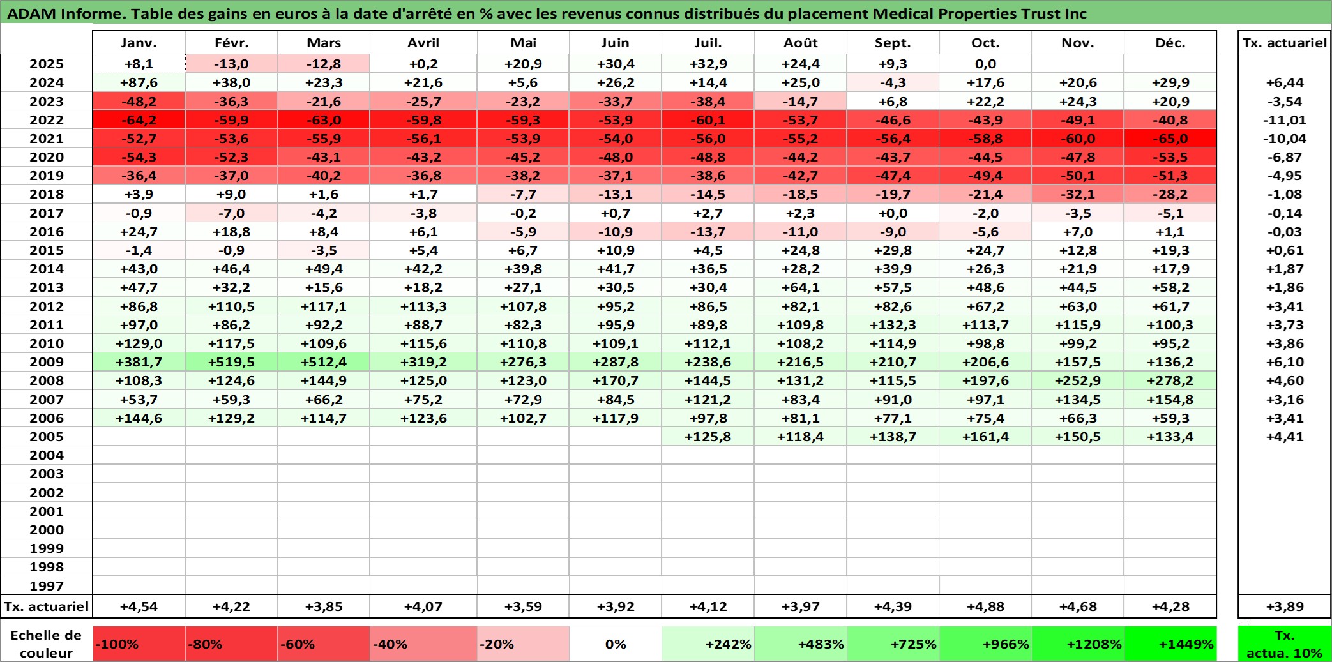
Task: Select the 2022 year row label
Action: tap(47, 120)
